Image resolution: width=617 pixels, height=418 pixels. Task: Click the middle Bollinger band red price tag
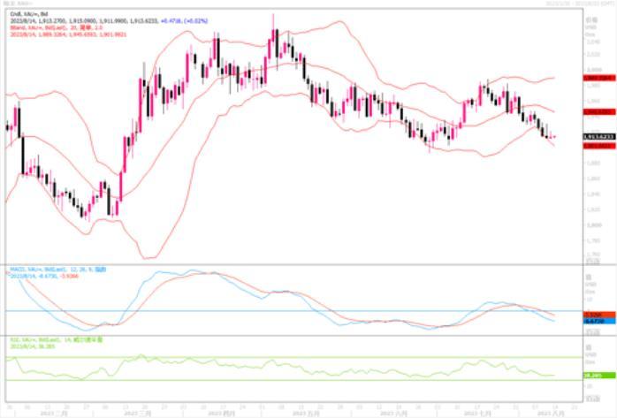tap(597, 113)
